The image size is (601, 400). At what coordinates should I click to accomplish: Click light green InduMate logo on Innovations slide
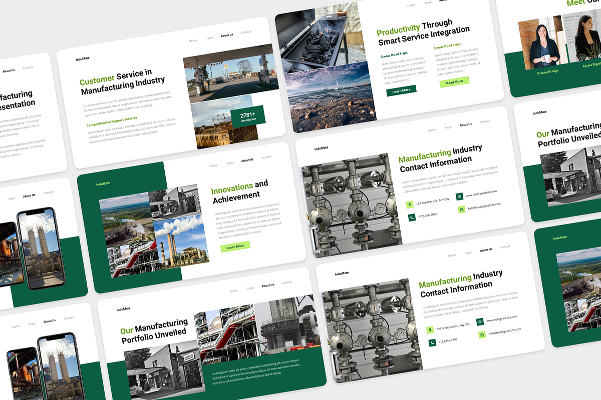(103, 184)
